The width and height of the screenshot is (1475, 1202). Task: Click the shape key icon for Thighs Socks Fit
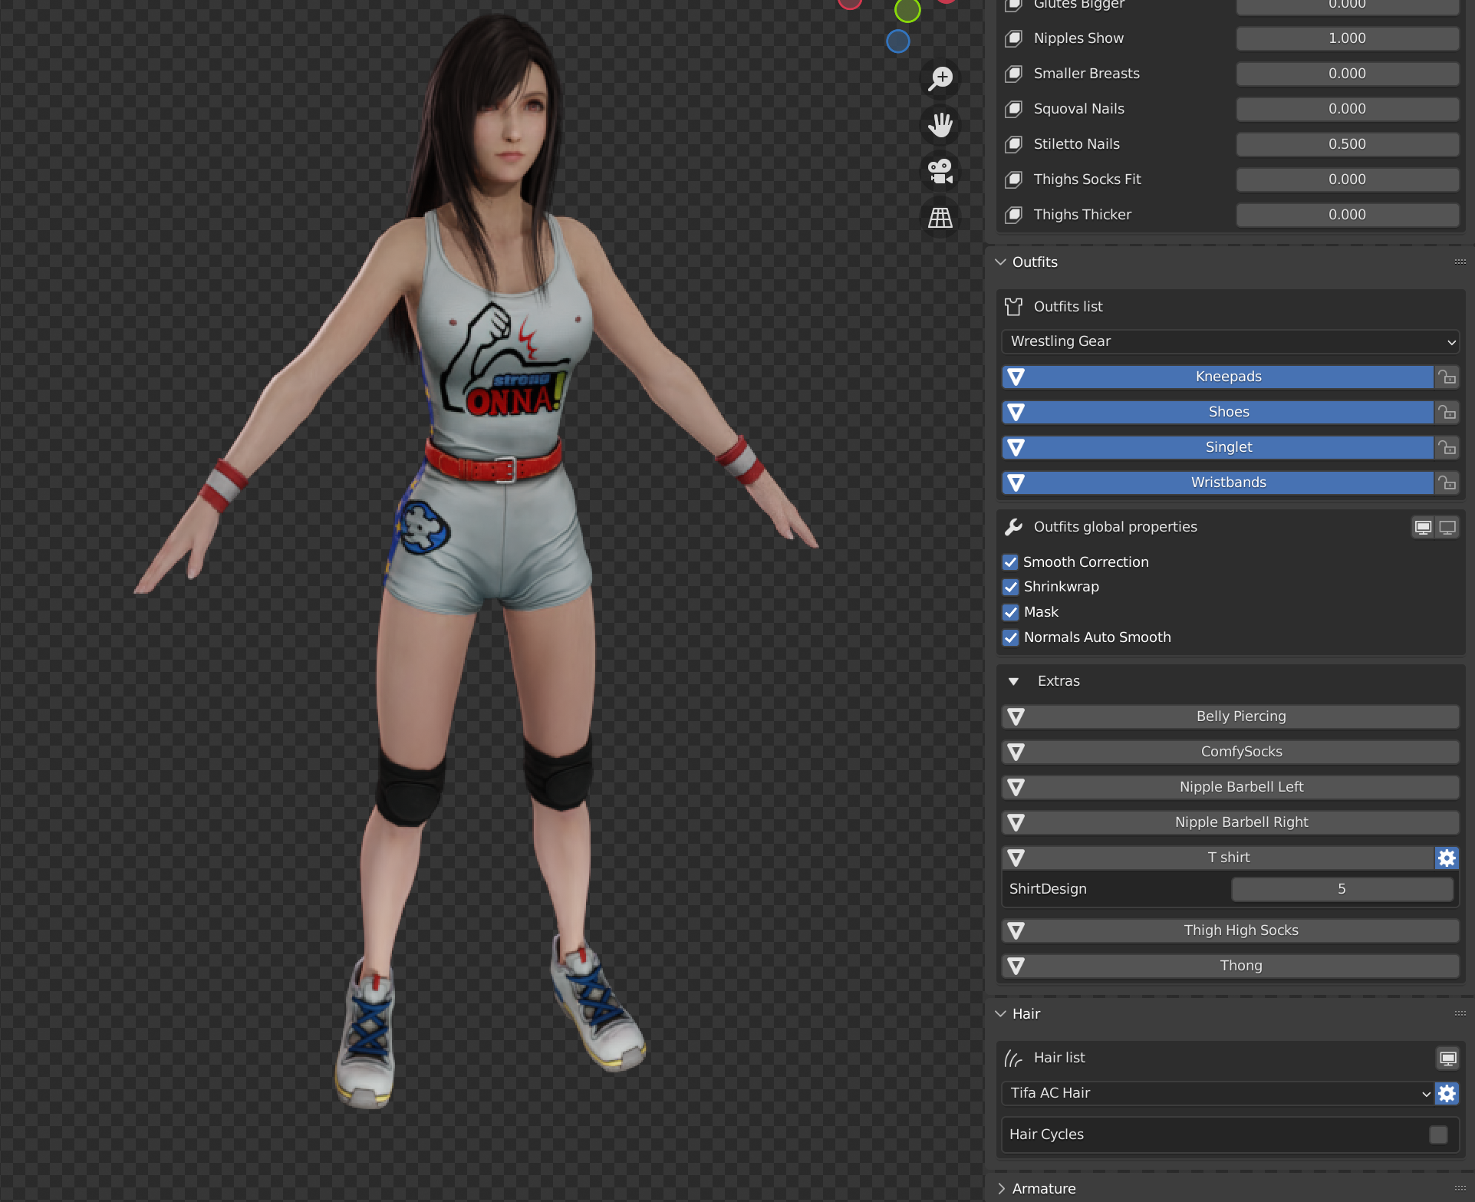(1014, 179)
